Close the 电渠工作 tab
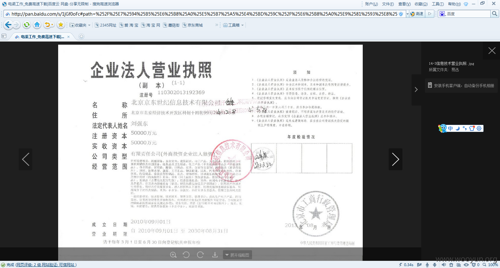Screen dimensions: 500x268 68,37
